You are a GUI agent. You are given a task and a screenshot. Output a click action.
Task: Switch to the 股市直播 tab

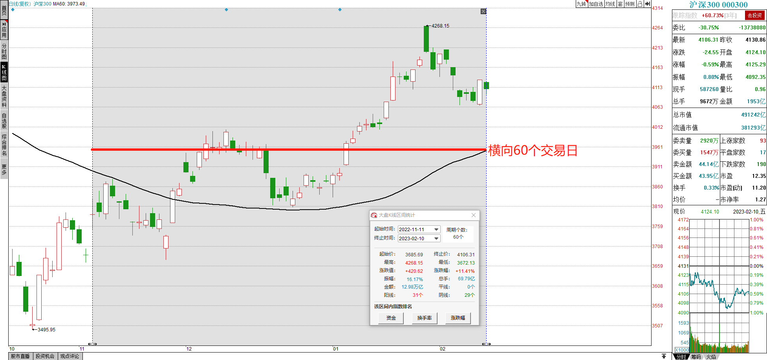tap(20, 356)
